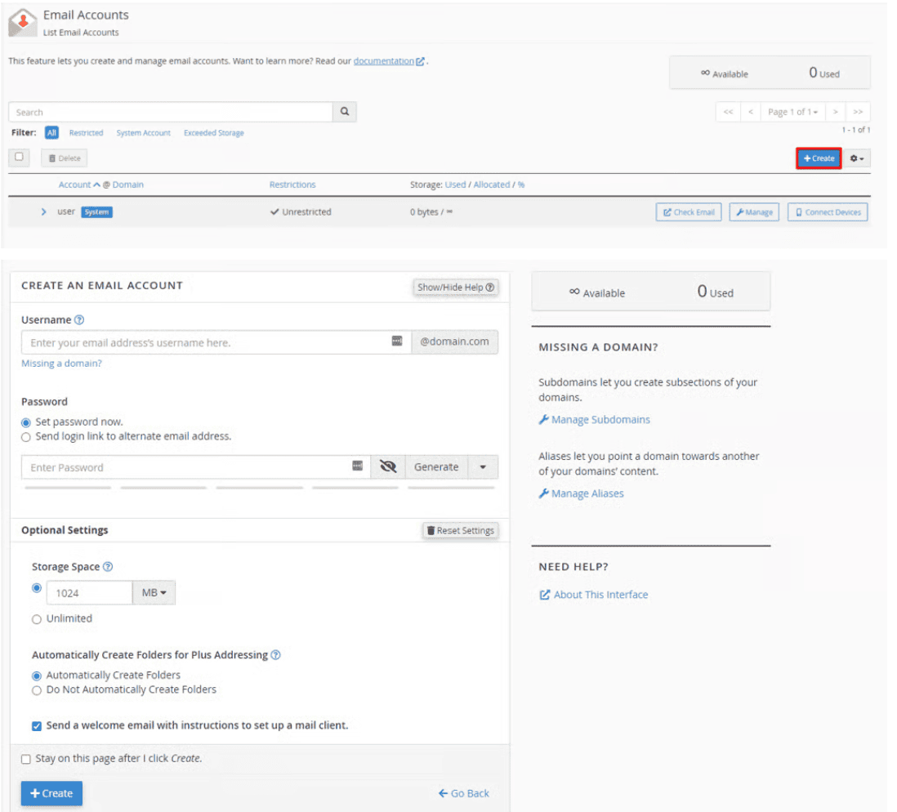Click the Delete button with trash icon
897x812 pixels.
[65, 159]
